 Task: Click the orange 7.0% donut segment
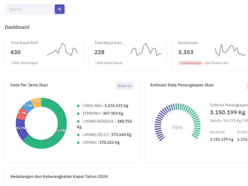(x=37, y=102)
